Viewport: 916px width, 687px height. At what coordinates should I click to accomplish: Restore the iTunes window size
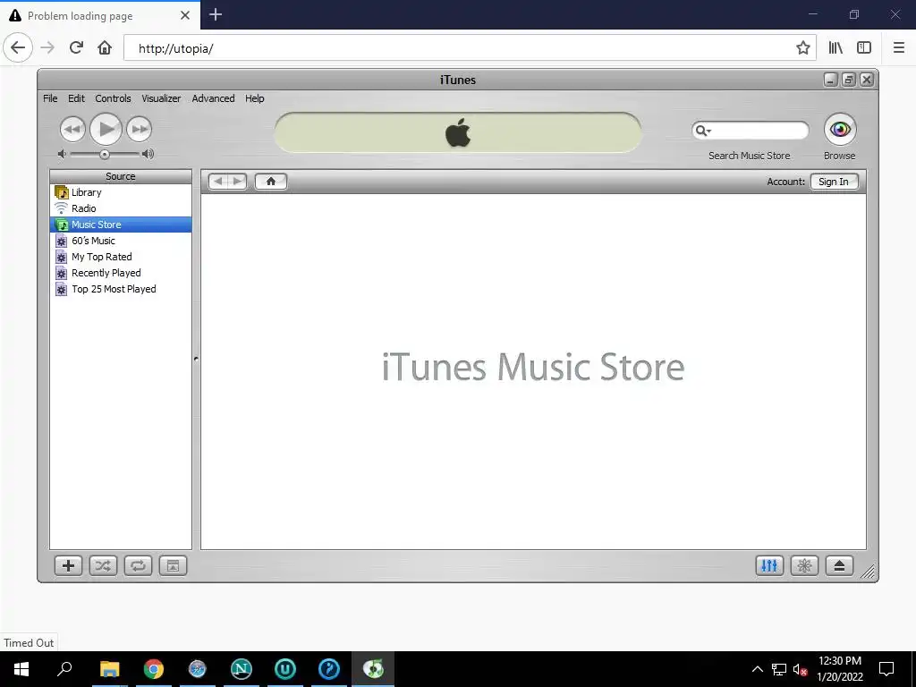pyautogui.click(x=849, y=80)
